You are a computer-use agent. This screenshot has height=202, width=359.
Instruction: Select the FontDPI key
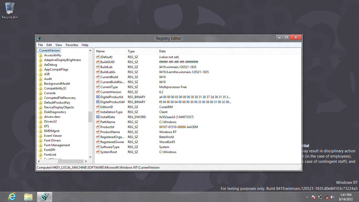point(50,150)
